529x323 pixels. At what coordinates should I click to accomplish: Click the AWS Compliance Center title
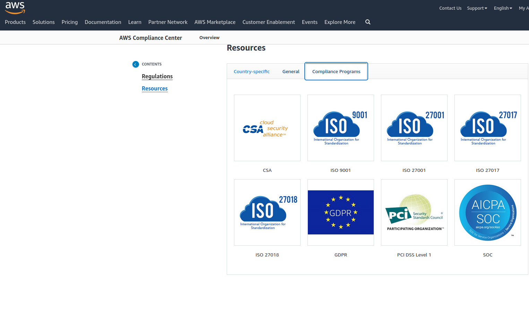pyautogui.click(x=150, y=38)
